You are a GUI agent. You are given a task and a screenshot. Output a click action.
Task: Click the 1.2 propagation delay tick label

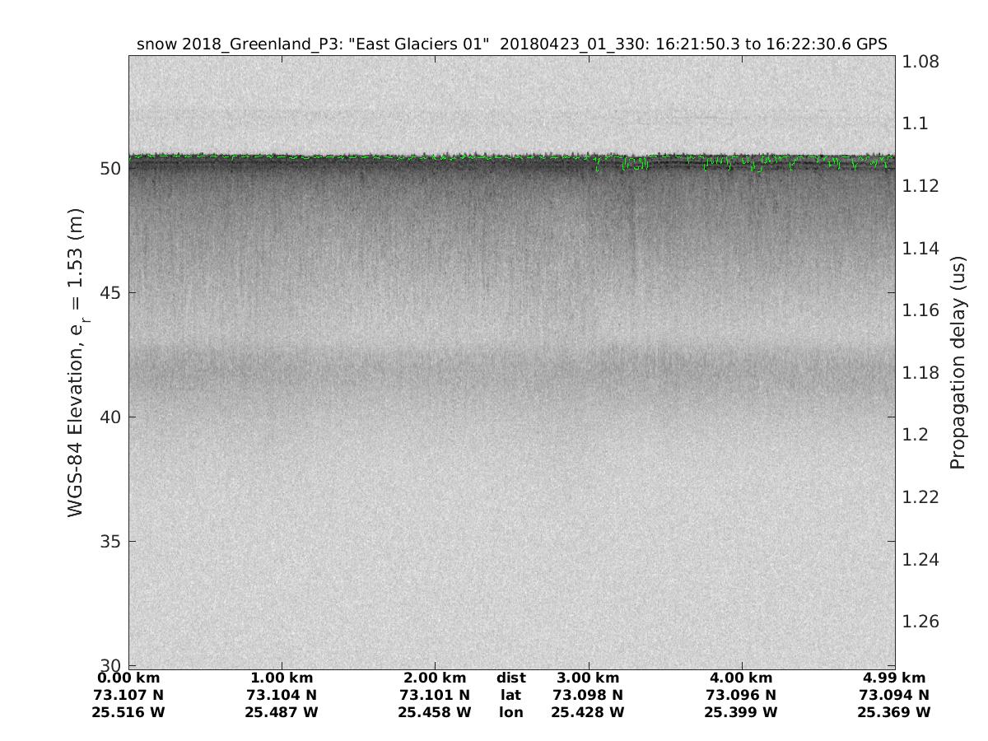917,435
